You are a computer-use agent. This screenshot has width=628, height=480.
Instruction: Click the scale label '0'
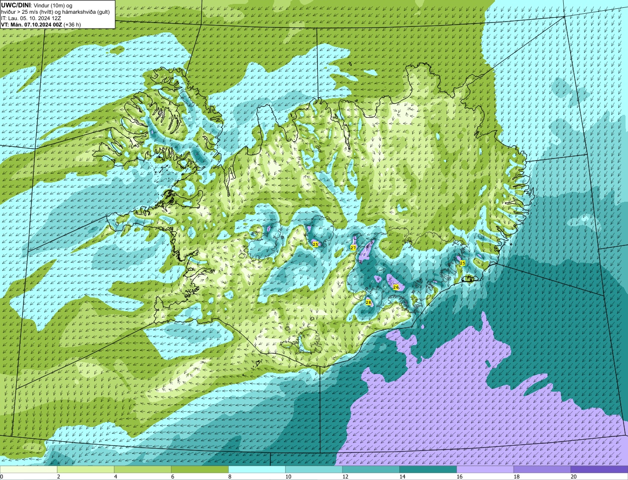(x=1, y=476)
